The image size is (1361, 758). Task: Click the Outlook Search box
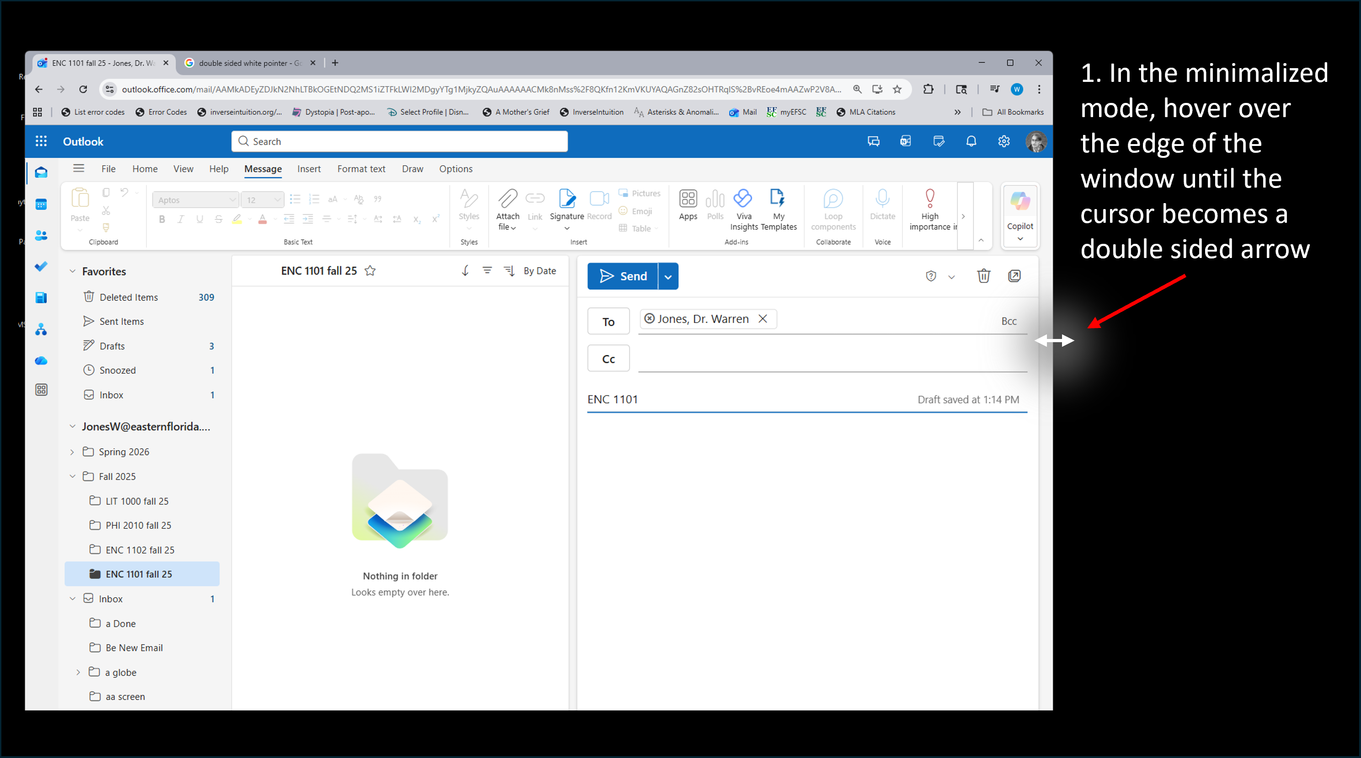400,141
